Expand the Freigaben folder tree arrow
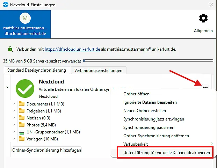 coord(14,111)
